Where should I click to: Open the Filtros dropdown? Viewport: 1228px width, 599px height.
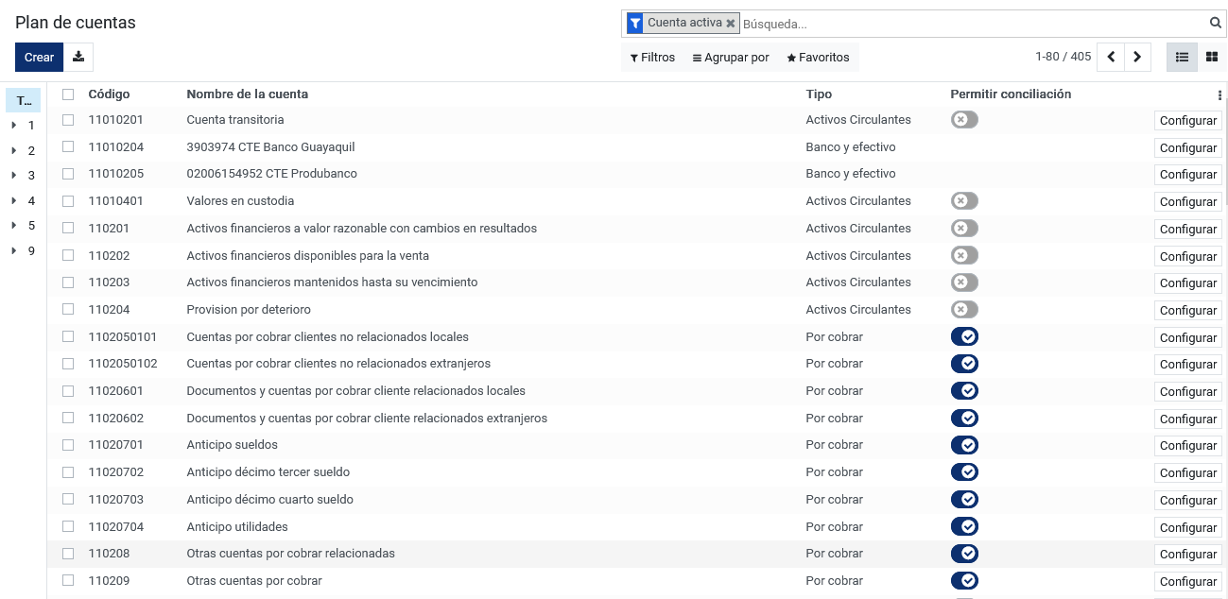point(652,58)
